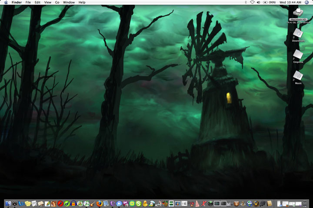The height and width of the screenshot is (208, 313).
Task: Open GarageBand guitar icon in Dock
Action: pyautogui.click(x=93, y=204)
